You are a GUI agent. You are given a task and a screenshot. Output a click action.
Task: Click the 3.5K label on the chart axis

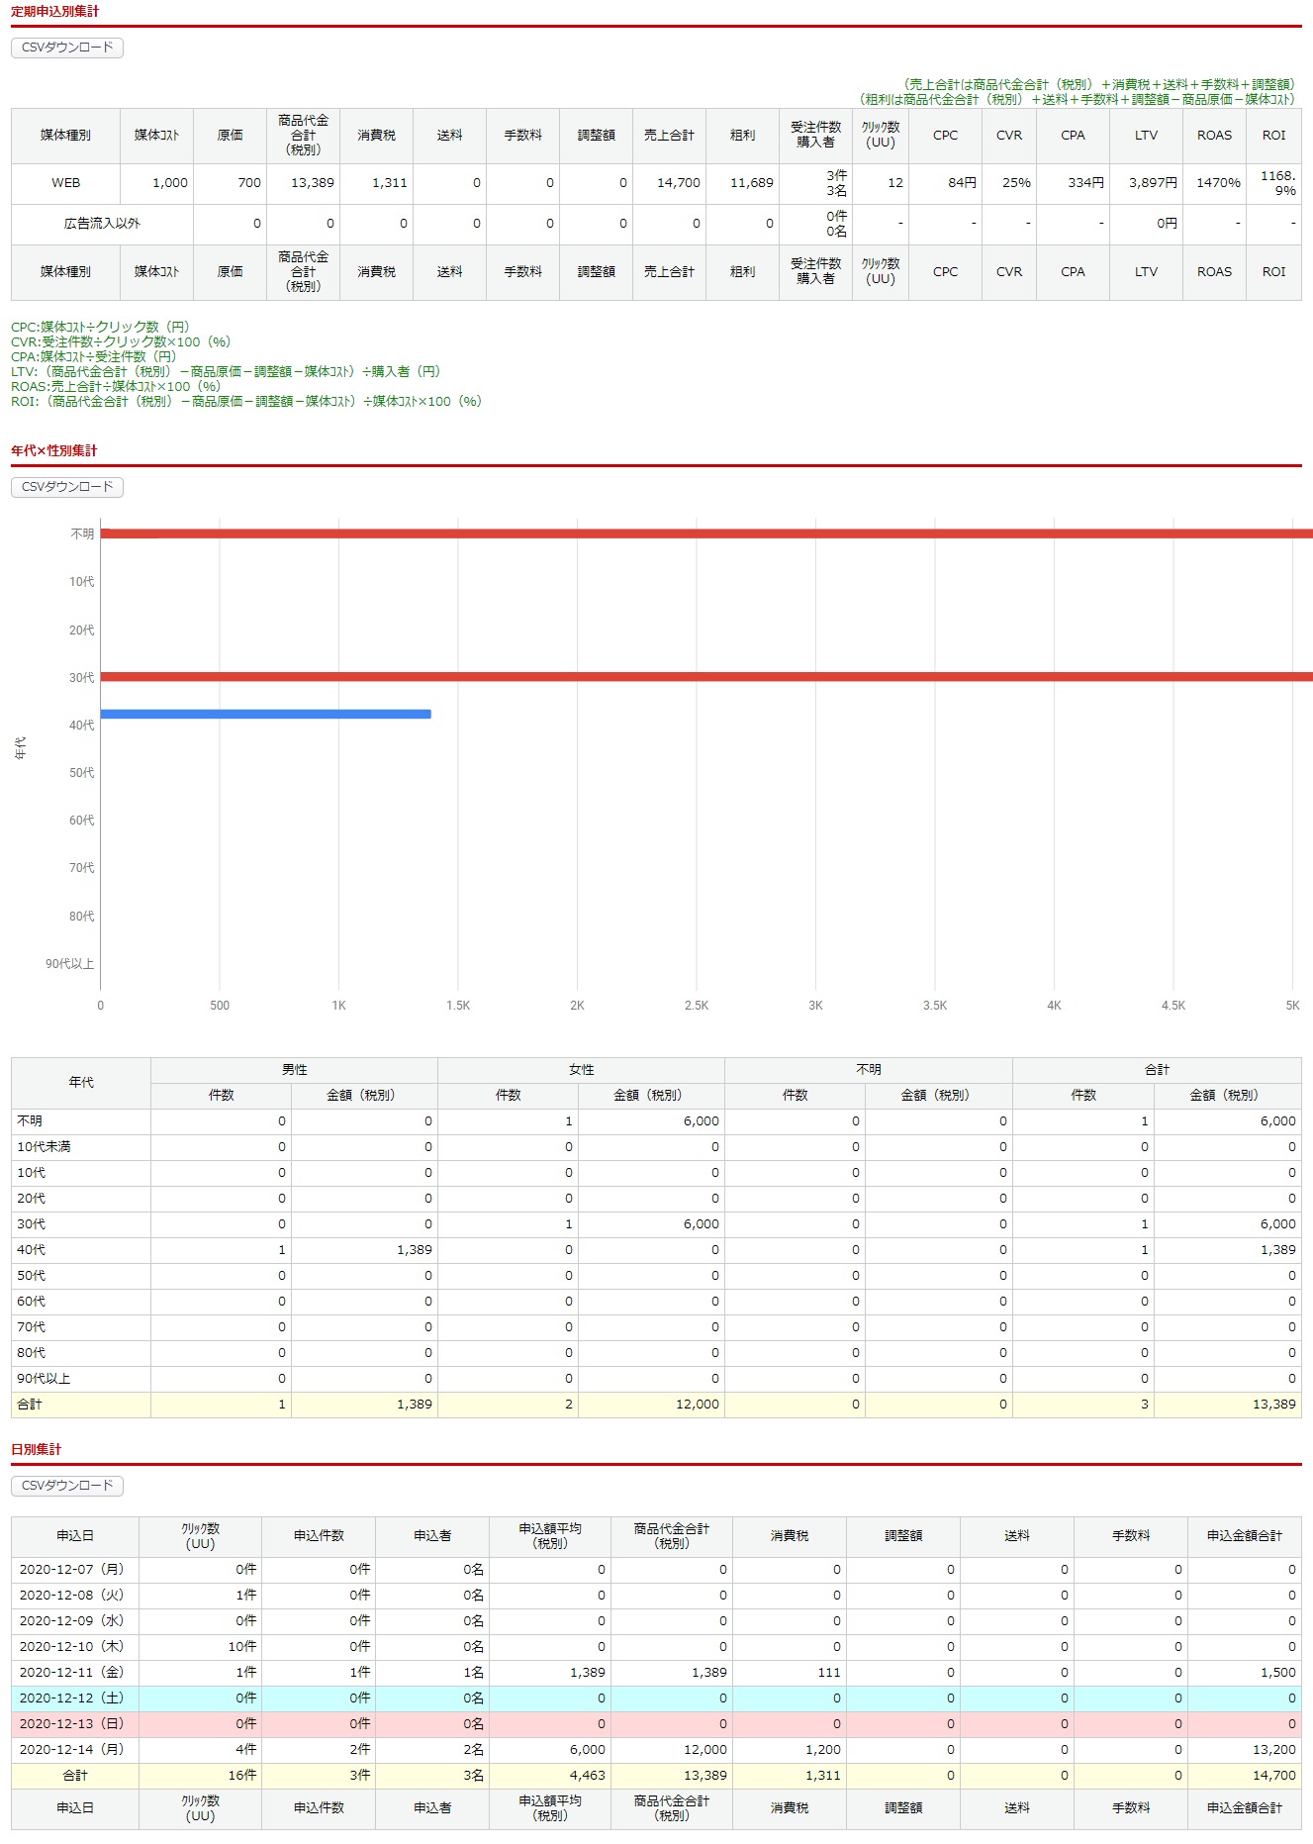click(x=935, y=1006)
